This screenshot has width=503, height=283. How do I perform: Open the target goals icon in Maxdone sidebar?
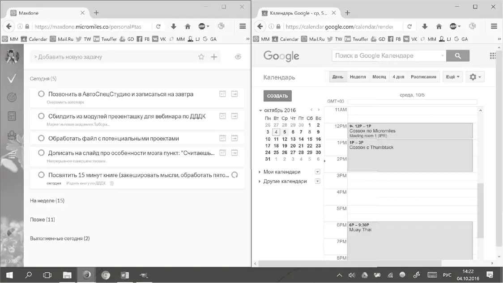coord(12,97)
